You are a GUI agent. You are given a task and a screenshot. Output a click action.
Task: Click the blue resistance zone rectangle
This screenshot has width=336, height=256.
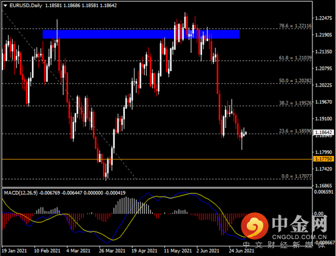click(x=141, y=34)
